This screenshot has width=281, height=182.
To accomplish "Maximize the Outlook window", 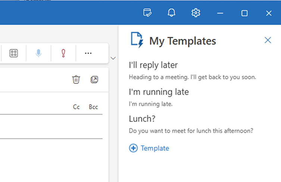I will (244, 13).
